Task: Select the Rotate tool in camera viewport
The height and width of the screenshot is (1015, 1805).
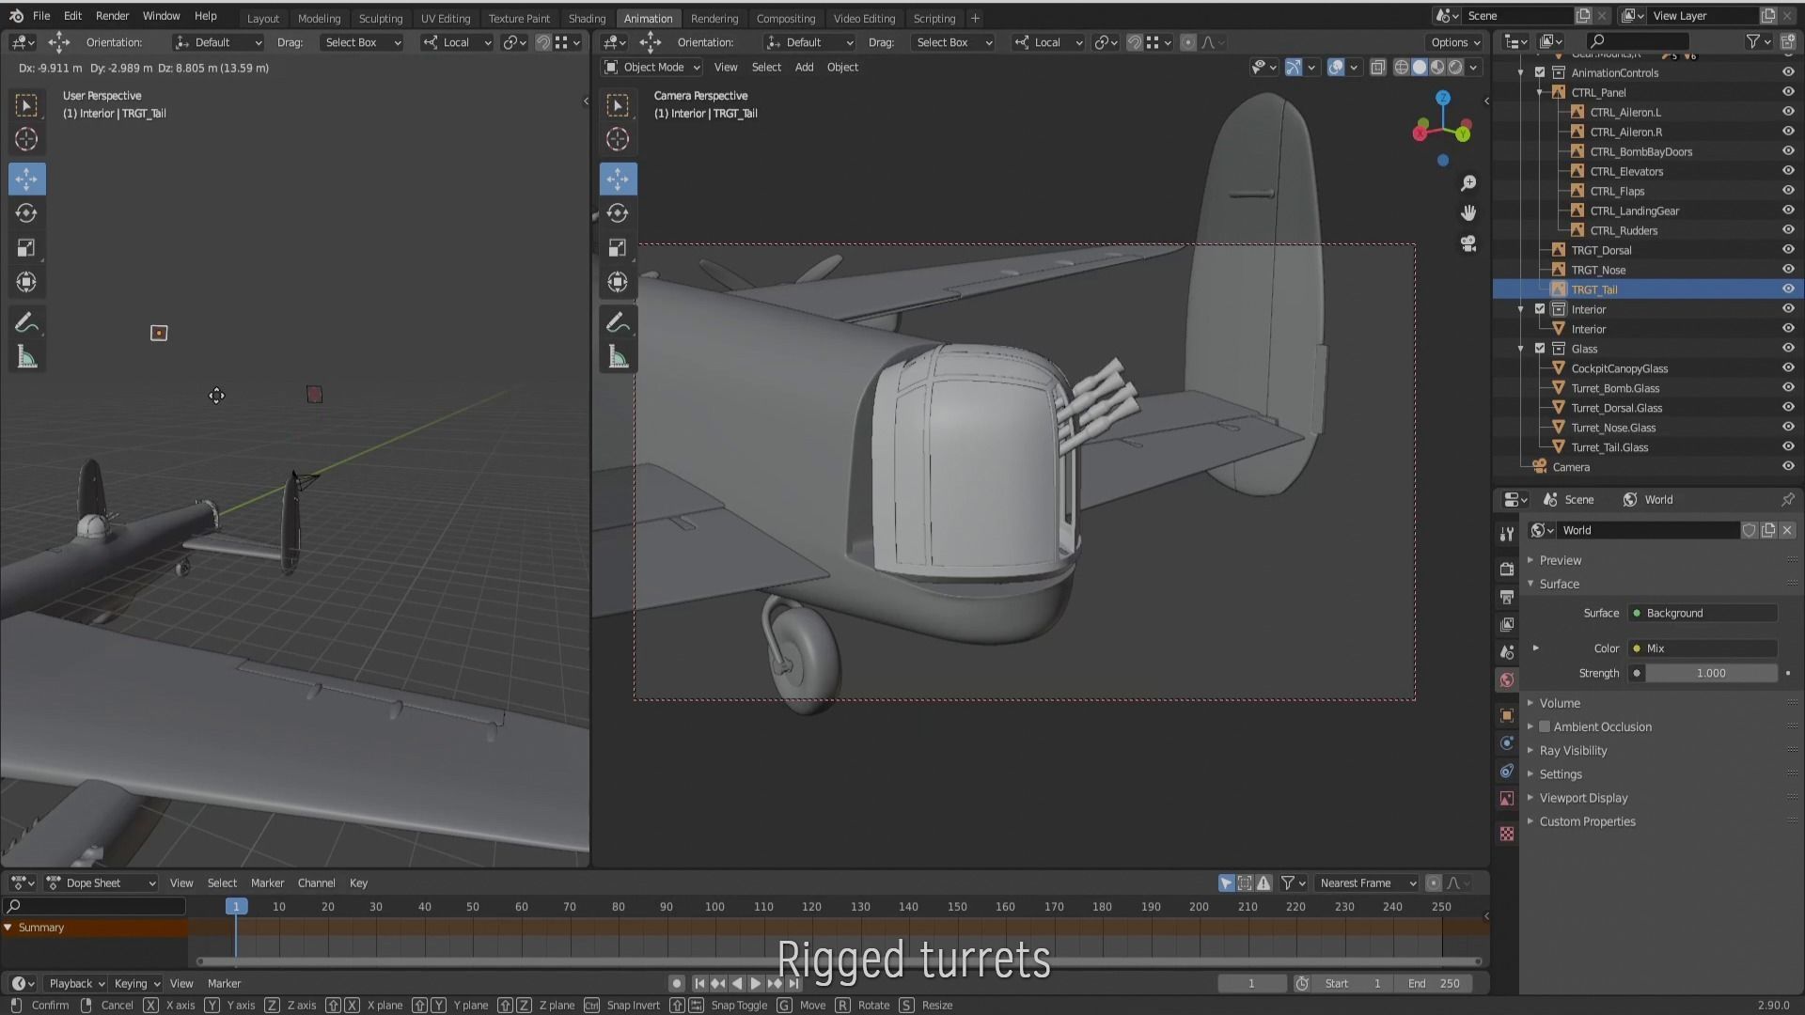Action: tap(618, 213)
